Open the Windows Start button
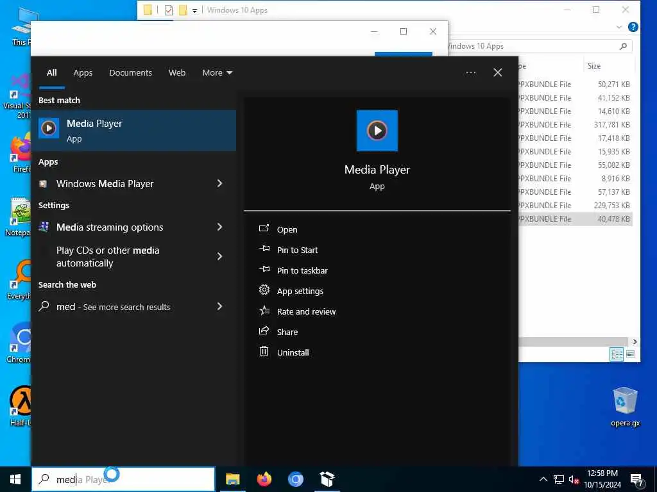The image size is (657, 492). (x=15, y=479)
